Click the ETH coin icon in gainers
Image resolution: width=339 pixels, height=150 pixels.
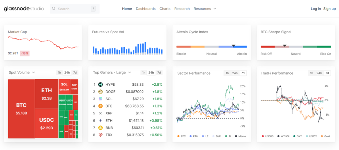(x=100, y=121)
